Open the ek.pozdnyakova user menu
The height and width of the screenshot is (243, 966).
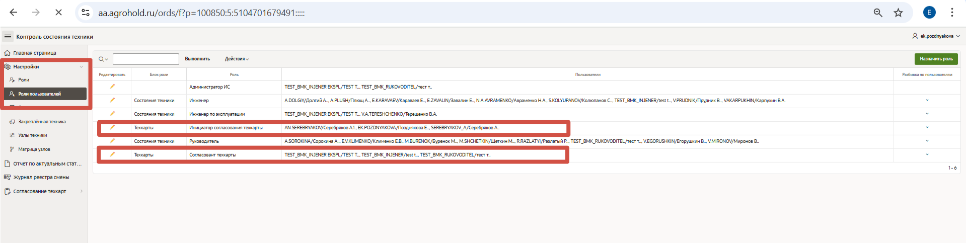pyautogui.click(x=936, y=36)
